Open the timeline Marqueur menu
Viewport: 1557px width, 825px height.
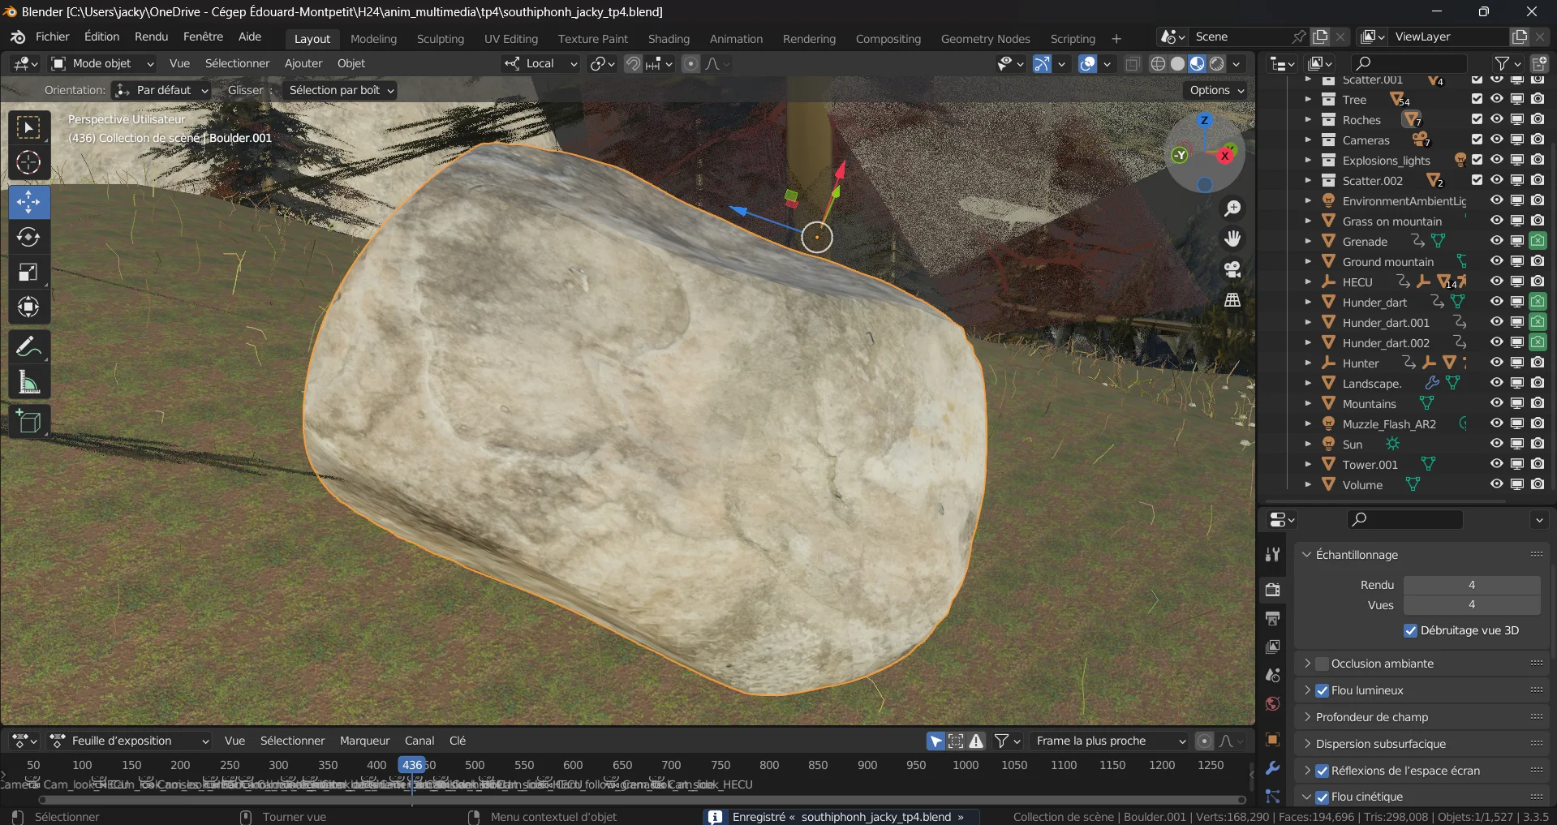click(364, 741)
